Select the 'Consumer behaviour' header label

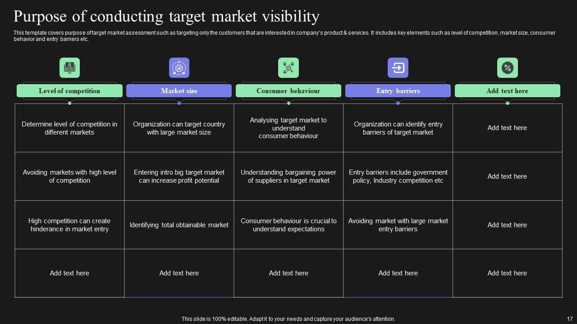(288, 91)
